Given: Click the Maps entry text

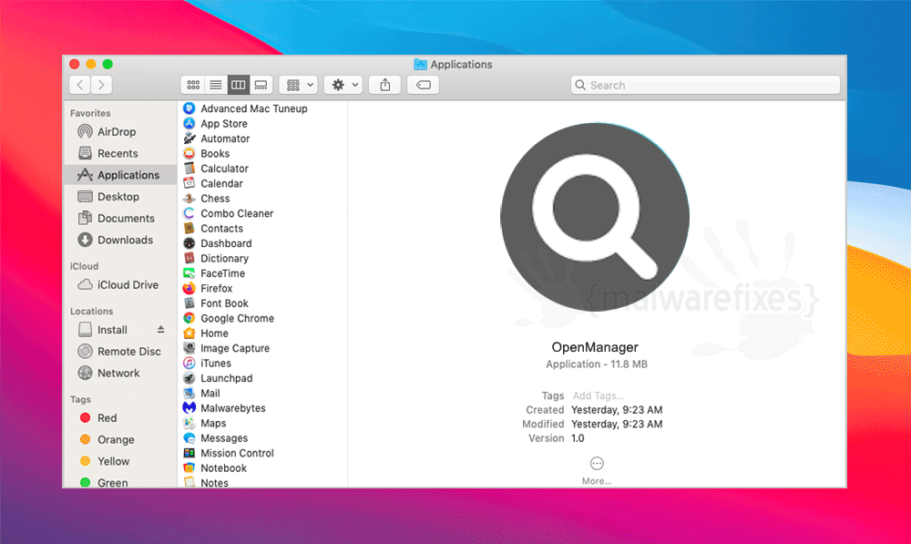Looking at the screenshot, I should 213,423.
